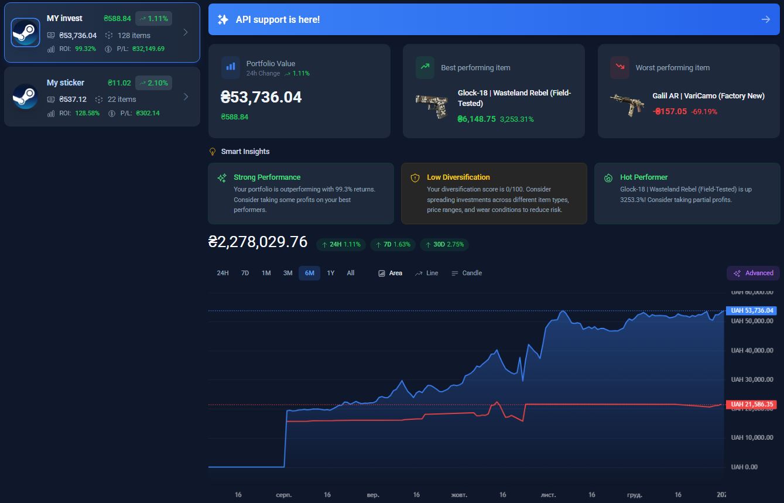Click the Smart Insights lightbulb icon

[x=213, y=152]
